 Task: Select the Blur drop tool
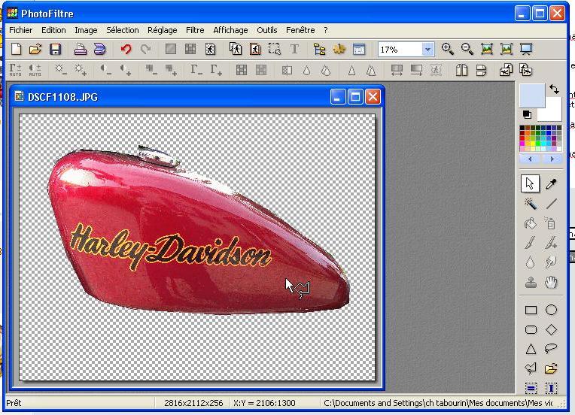tap(531, 262)
